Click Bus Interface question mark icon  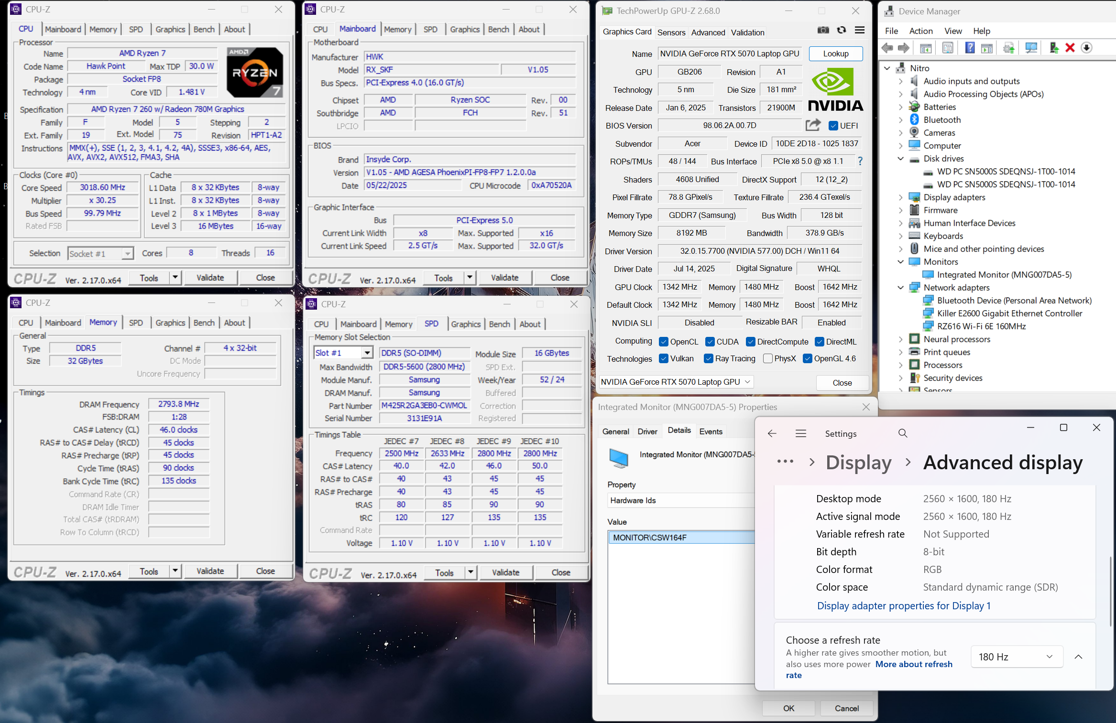[x=860, y=161]
